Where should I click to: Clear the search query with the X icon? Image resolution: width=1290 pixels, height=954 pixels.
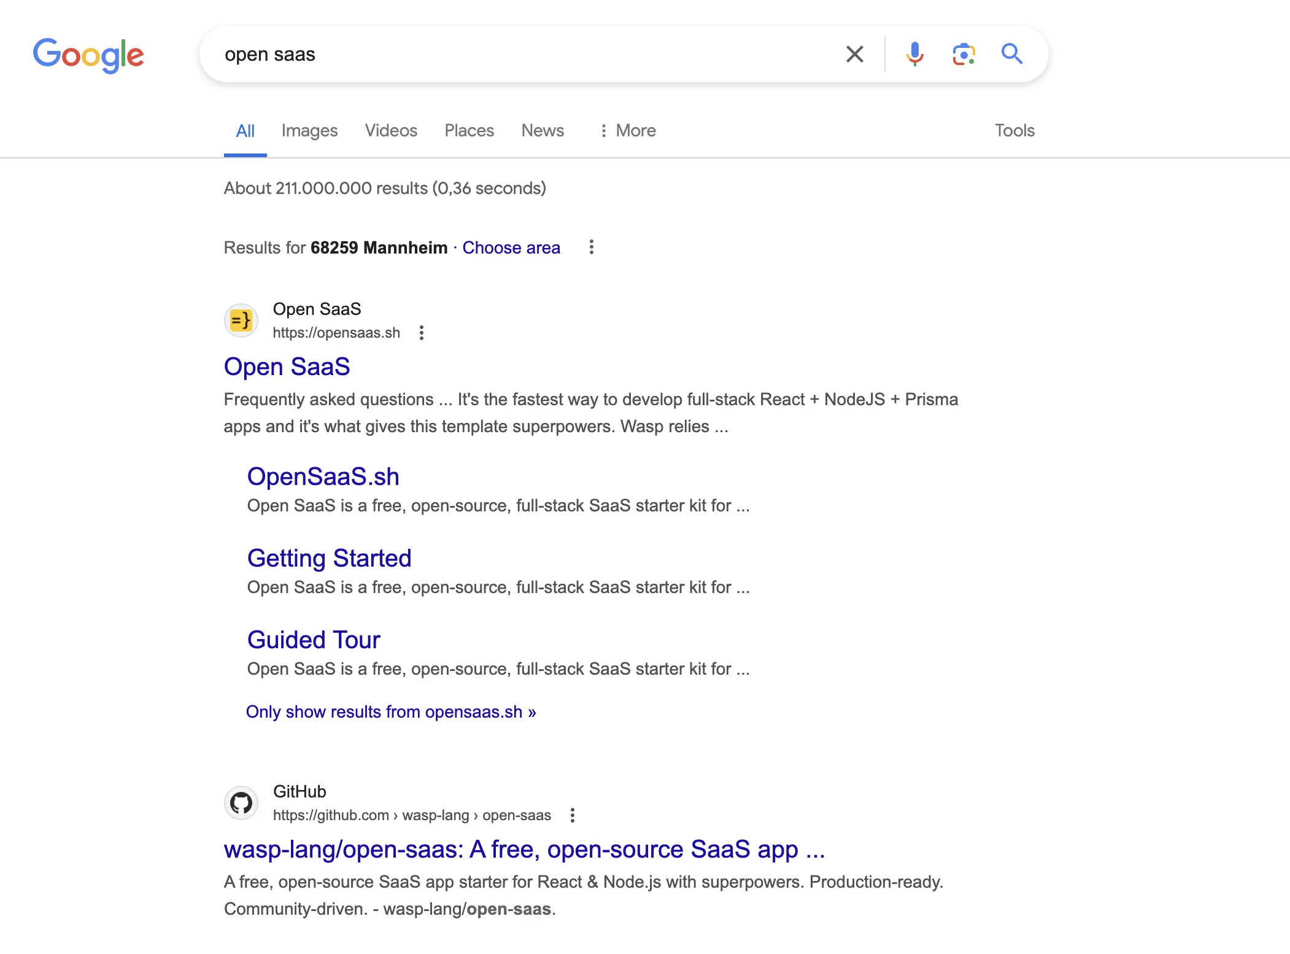pyautogui.click(x=854, y=54)
